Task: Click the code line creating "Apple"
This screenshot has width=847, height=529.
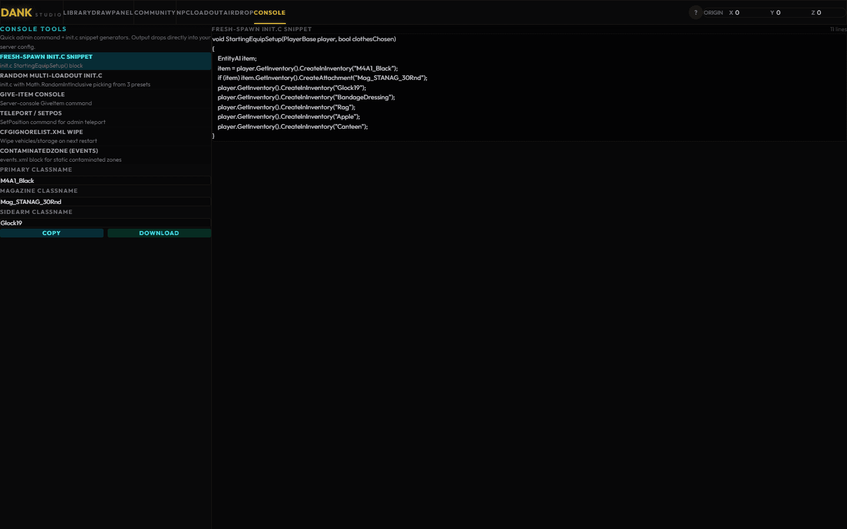Action: tap(289, 116)
